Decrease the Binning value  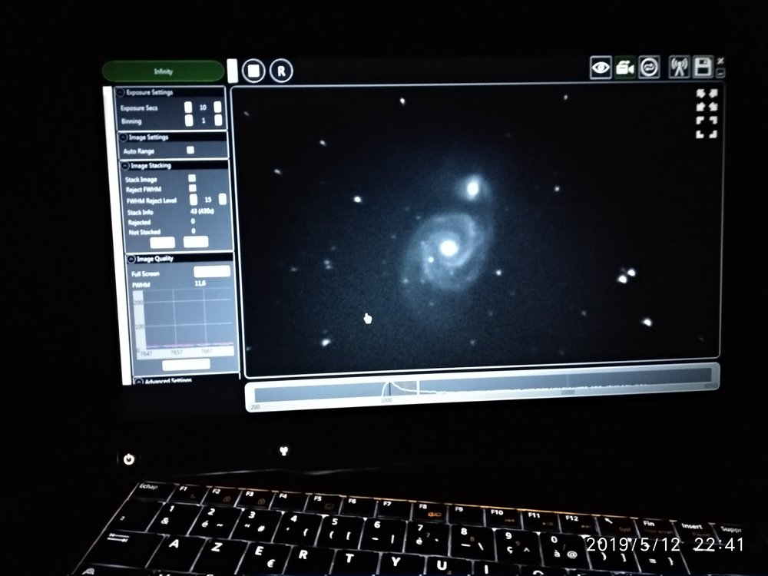(189, 120)
